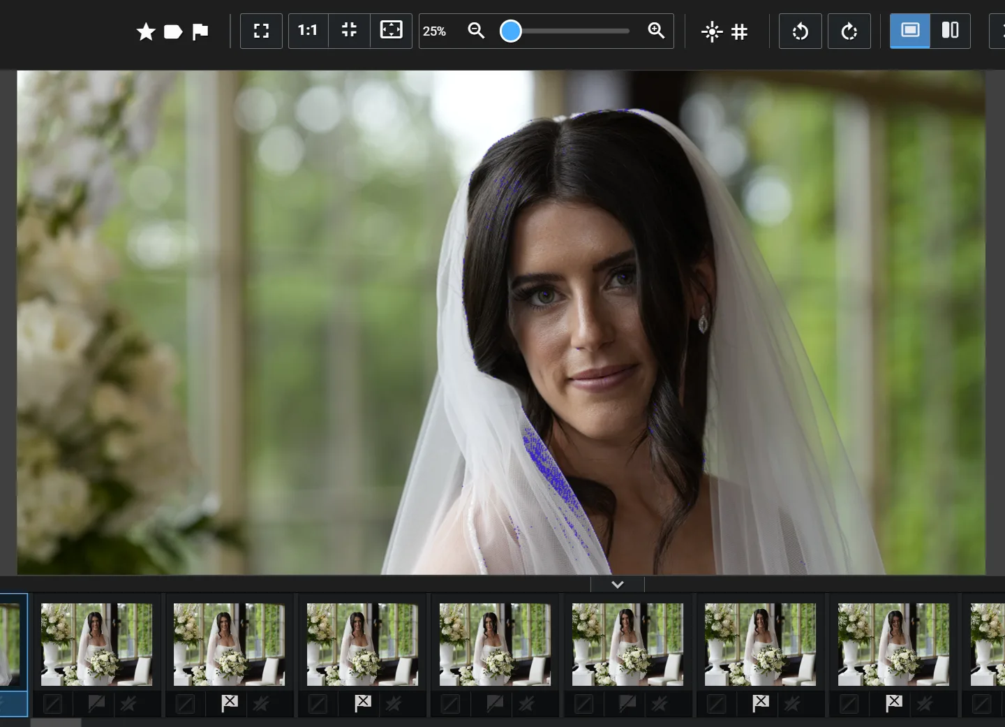The width and height of the screenshot is (1005, 727).
Task: Rotate the photo counterclockwise
Action: pyautogui.click(x=801, y=31)
